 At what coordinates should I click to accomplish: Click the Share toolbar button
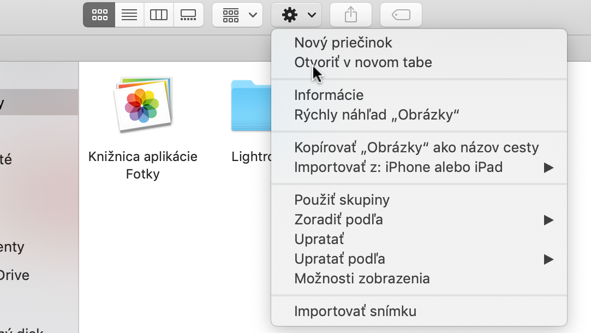(x=351, y=15)
